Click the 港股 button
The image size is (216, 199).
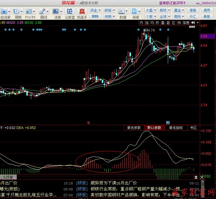pos(193,10)
